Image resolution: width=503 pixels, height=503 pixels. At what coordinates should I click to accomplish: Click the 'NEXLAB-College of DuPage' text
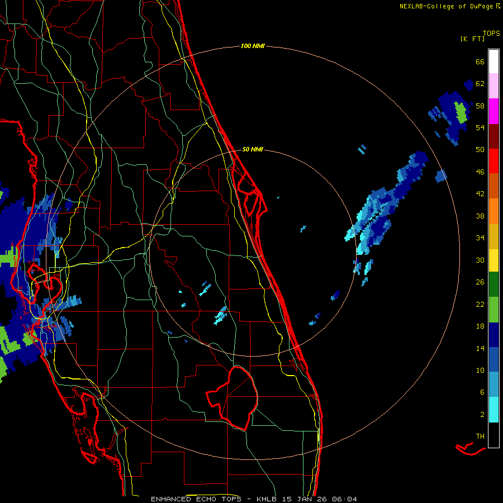pyautogui.click(x=447, y=6)
